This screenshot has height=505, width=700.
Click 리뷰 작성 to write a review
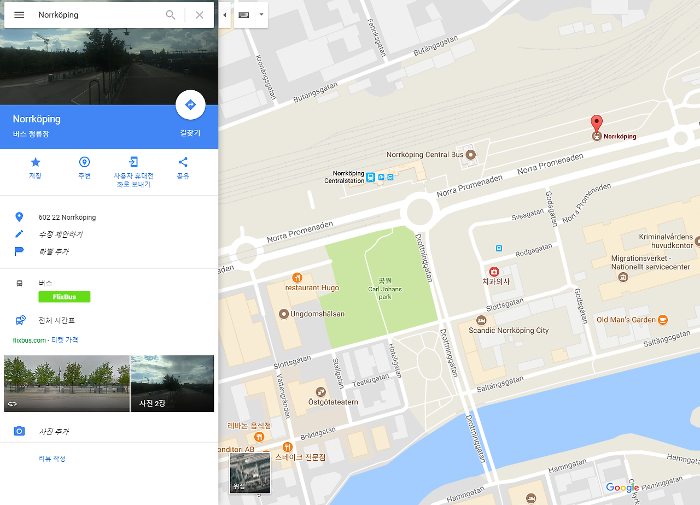click(52, 459)
